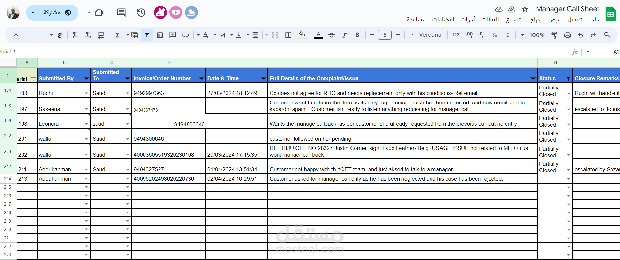The height and width of the screenshot is (260, 620).
Task: Open the البيانات menu
Action: click(490, 20)
